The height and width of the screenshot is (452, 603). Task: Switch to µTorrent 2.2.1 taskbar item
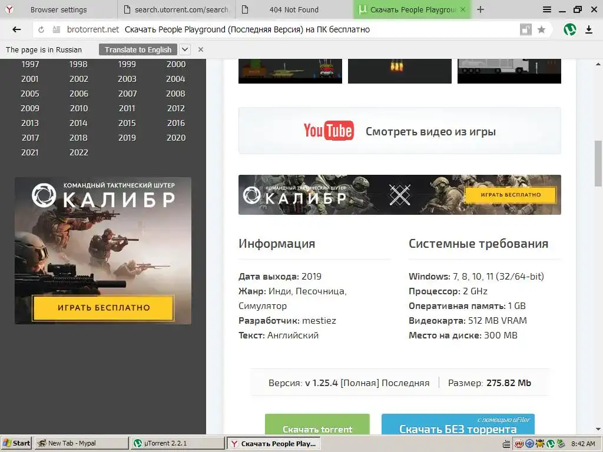coord(177,443)
